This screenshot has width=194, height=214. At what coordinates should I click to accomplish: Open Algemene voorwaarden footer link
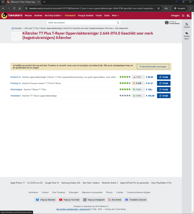(x=92, y=192)
